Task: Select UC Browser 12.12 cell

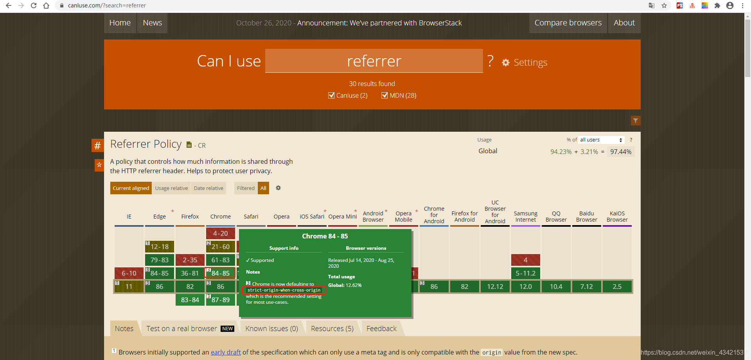Action: (x=495, y=287)
